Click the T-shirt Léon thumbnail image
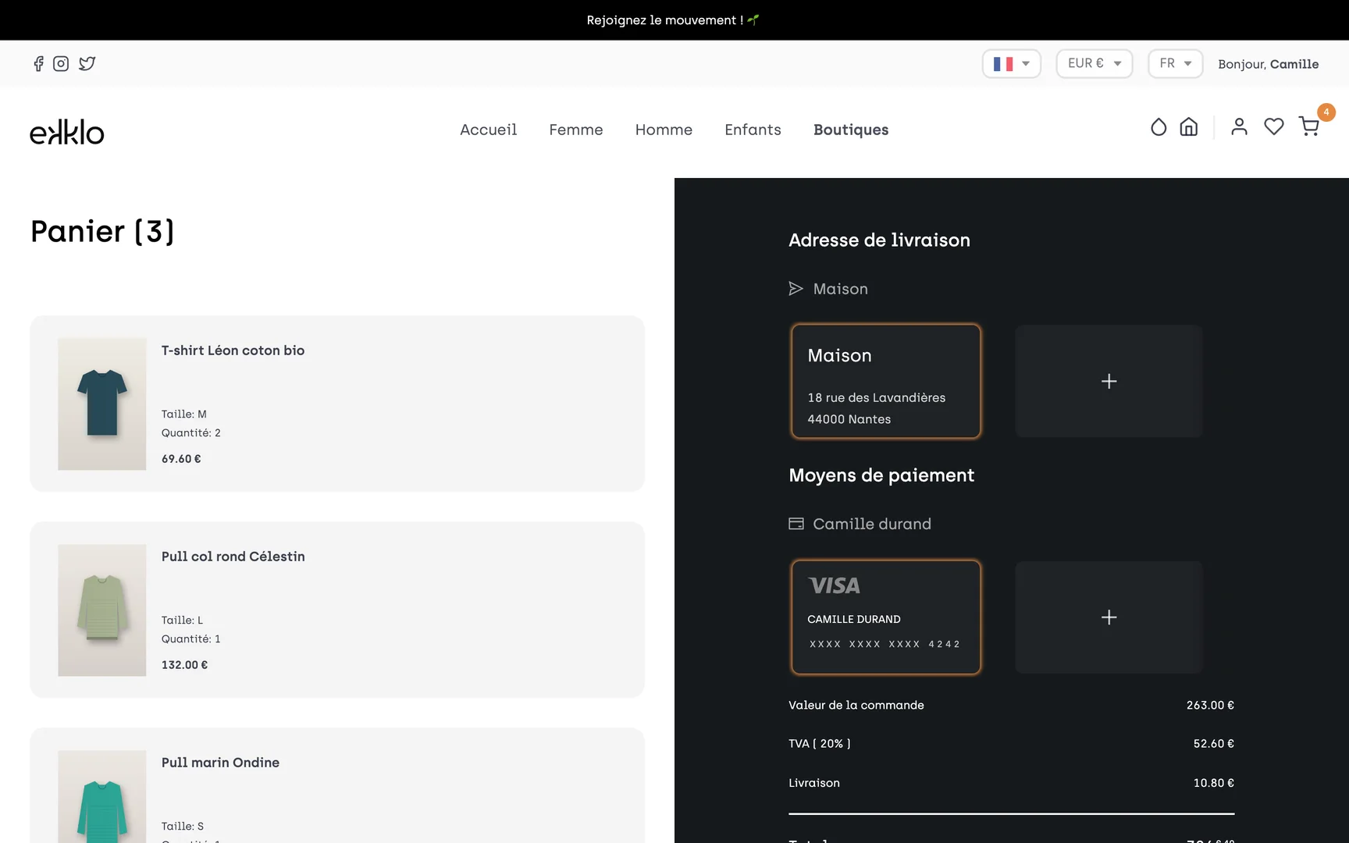Screen dimensions: 1349x843 pyautogui.click(x=101, y=404)
